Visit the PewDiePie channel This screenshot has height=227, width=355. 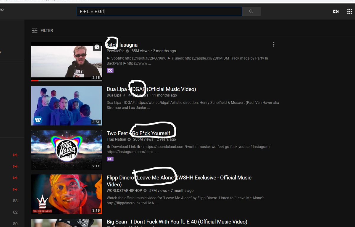pos(116,51)
